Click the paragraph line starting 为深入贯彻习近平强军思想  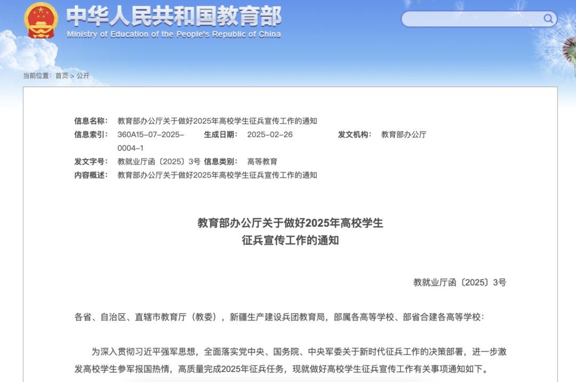coord(299,352)
